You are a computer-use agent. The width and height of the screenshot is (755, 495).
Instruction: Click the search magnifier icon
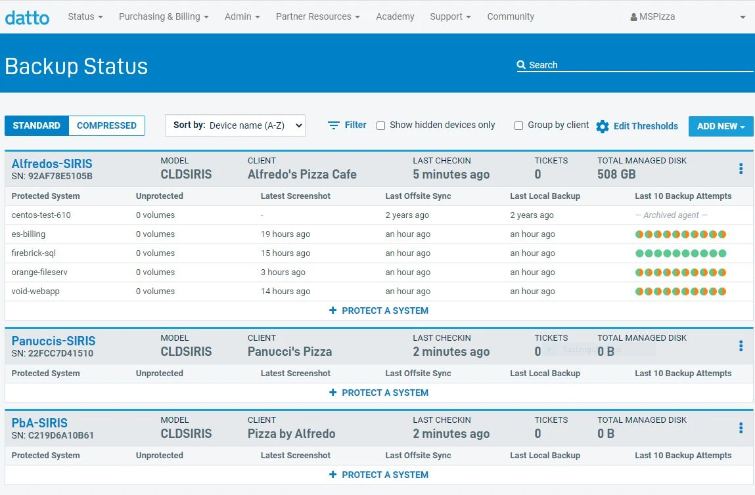(x=521, y=65)
